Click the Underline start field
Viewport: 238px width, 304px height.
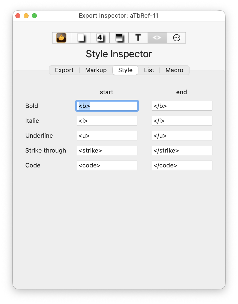tap(107, 135)
